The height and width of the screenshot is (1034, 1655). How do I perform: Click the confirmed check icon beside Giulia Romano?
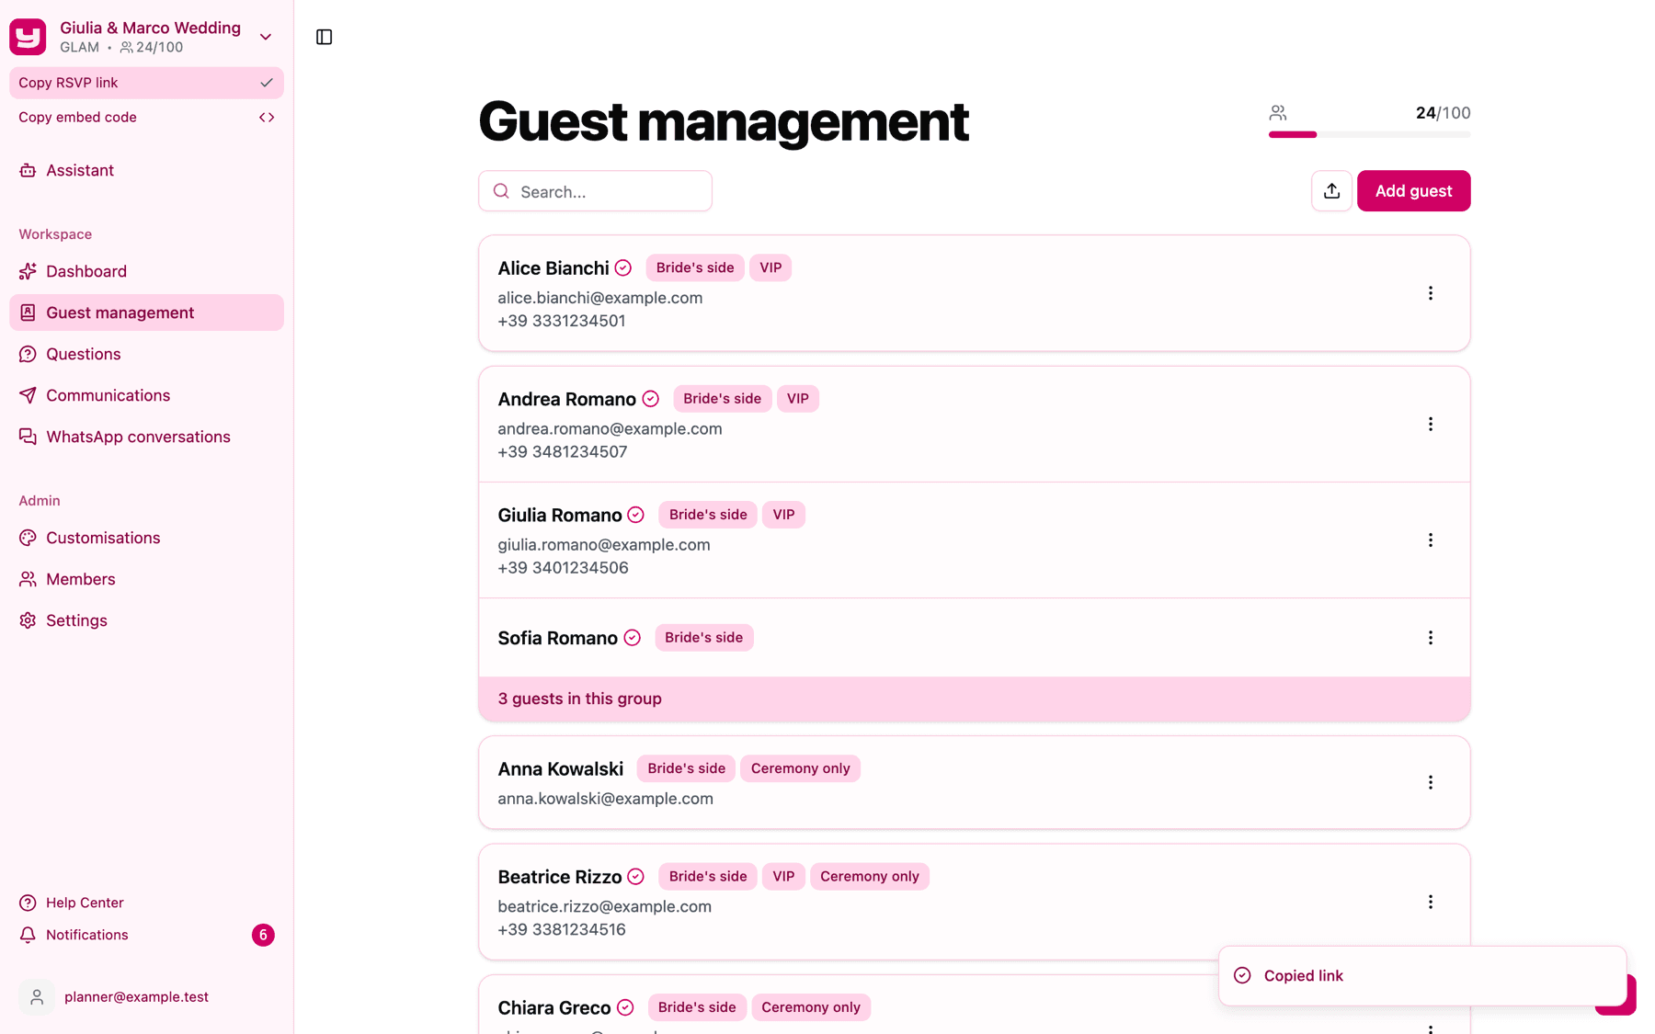[635, 515]
